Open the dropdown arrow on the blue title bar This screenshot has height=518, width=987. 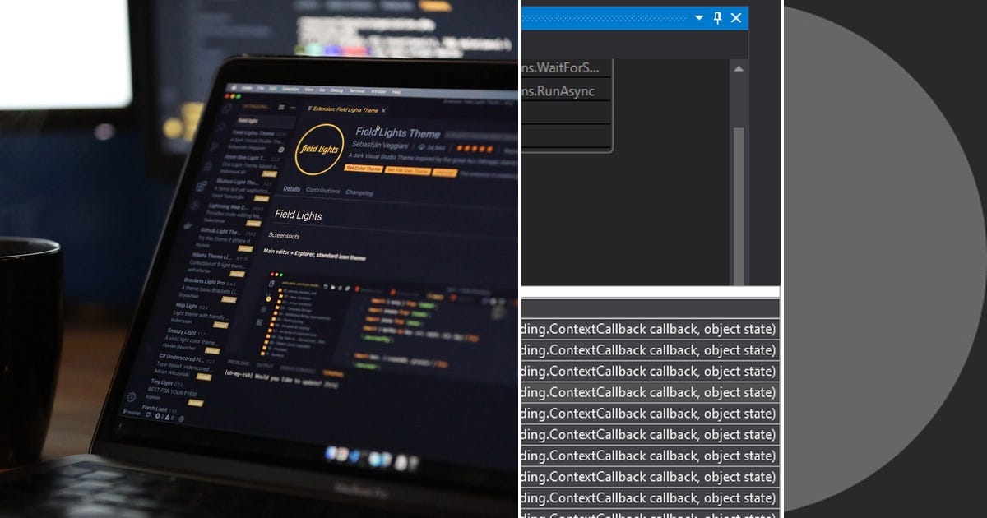click(698, 18)
